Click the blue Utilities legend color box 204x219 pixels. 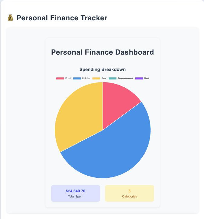77,78
